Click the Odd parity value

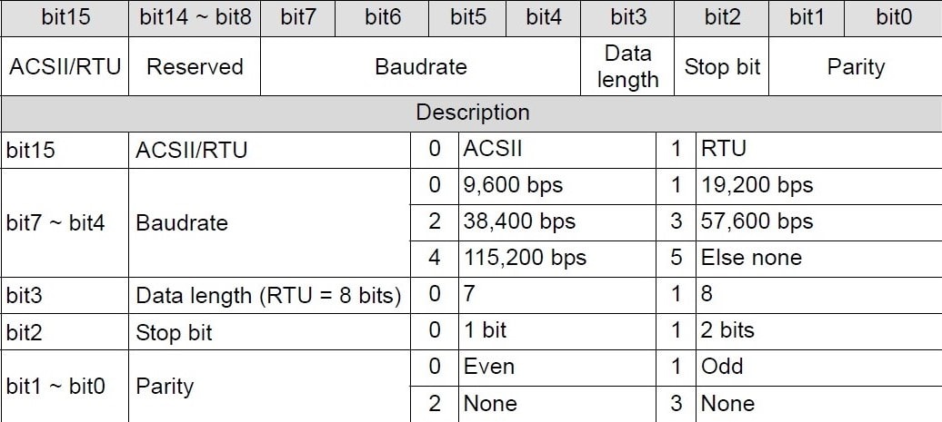pos(819,368)
